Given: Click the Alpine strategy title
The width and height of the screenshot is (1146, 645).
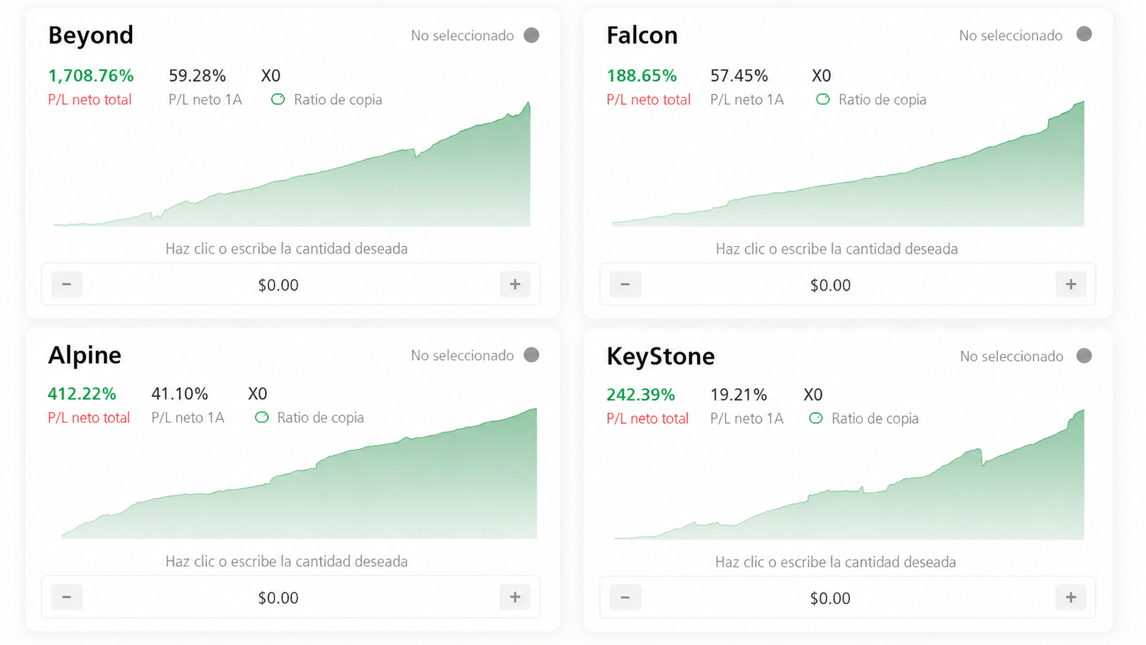Looking at the screenshot, I should [84, 355].
